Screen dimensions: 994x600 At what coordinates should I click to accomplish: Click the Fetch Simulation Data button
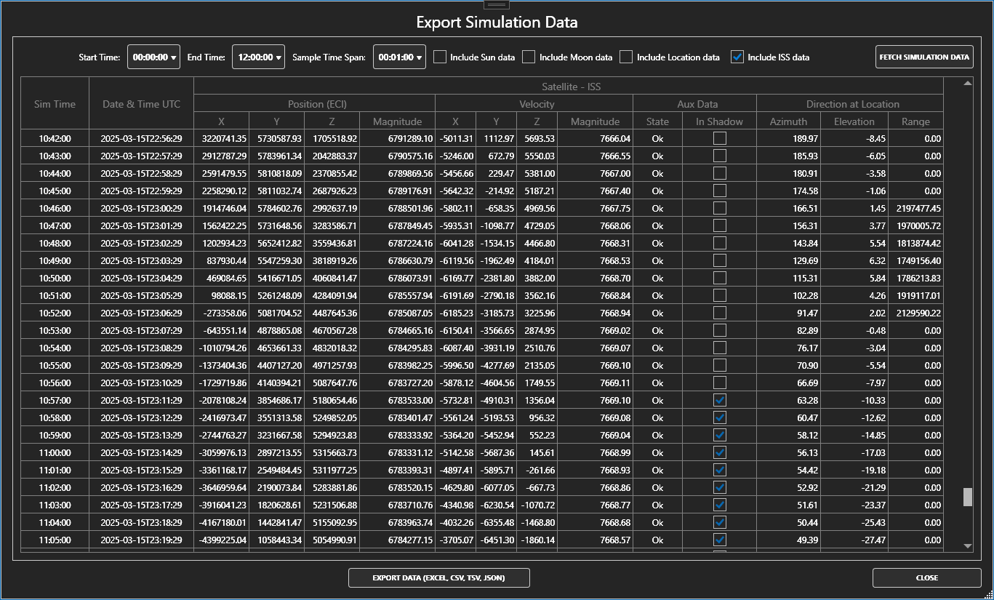(923, 57)
